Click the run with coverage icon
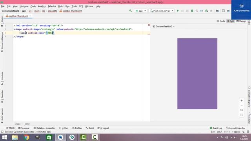 coord(197,11)
